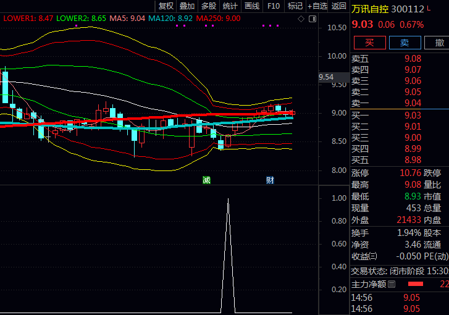Click the MA250: 9.00 indicator label
449x315 pixels.
pyautogui.click(x=218, y=19)
